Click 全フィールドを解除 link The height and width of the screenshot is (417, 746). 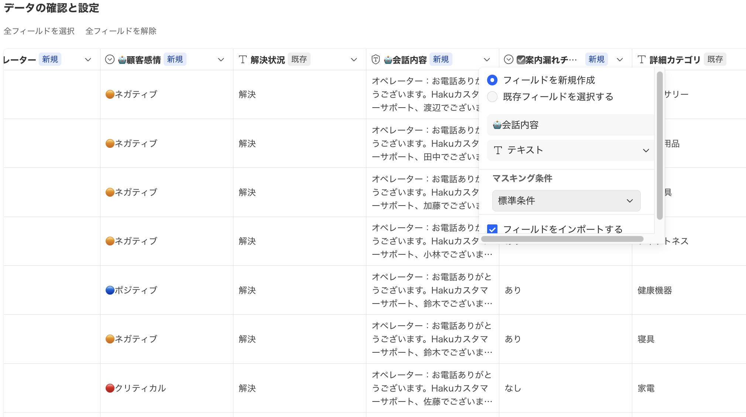point(121,31)
